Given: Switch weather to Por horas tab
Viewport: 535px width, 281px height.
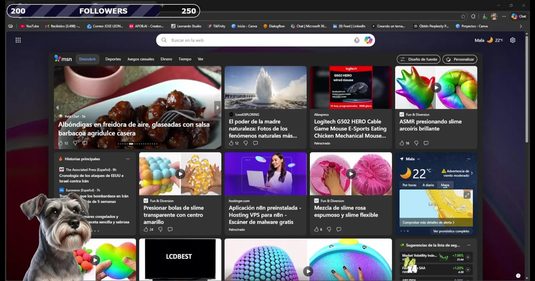Looking at the screenshot, I should pyautogui.click(x=409, y=185).
